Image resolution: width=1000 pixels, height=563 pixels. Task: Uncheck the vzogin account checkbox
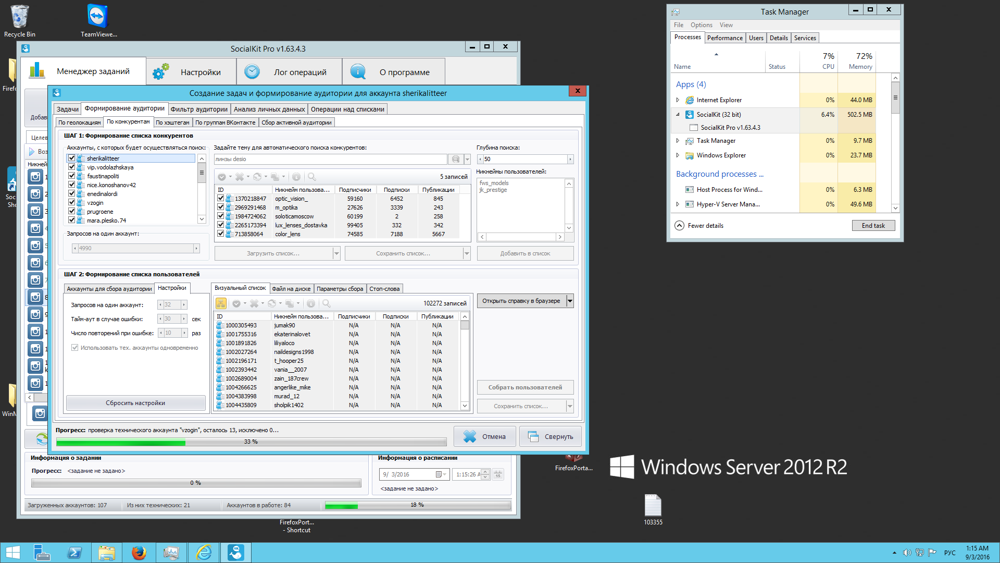[71, 202]
